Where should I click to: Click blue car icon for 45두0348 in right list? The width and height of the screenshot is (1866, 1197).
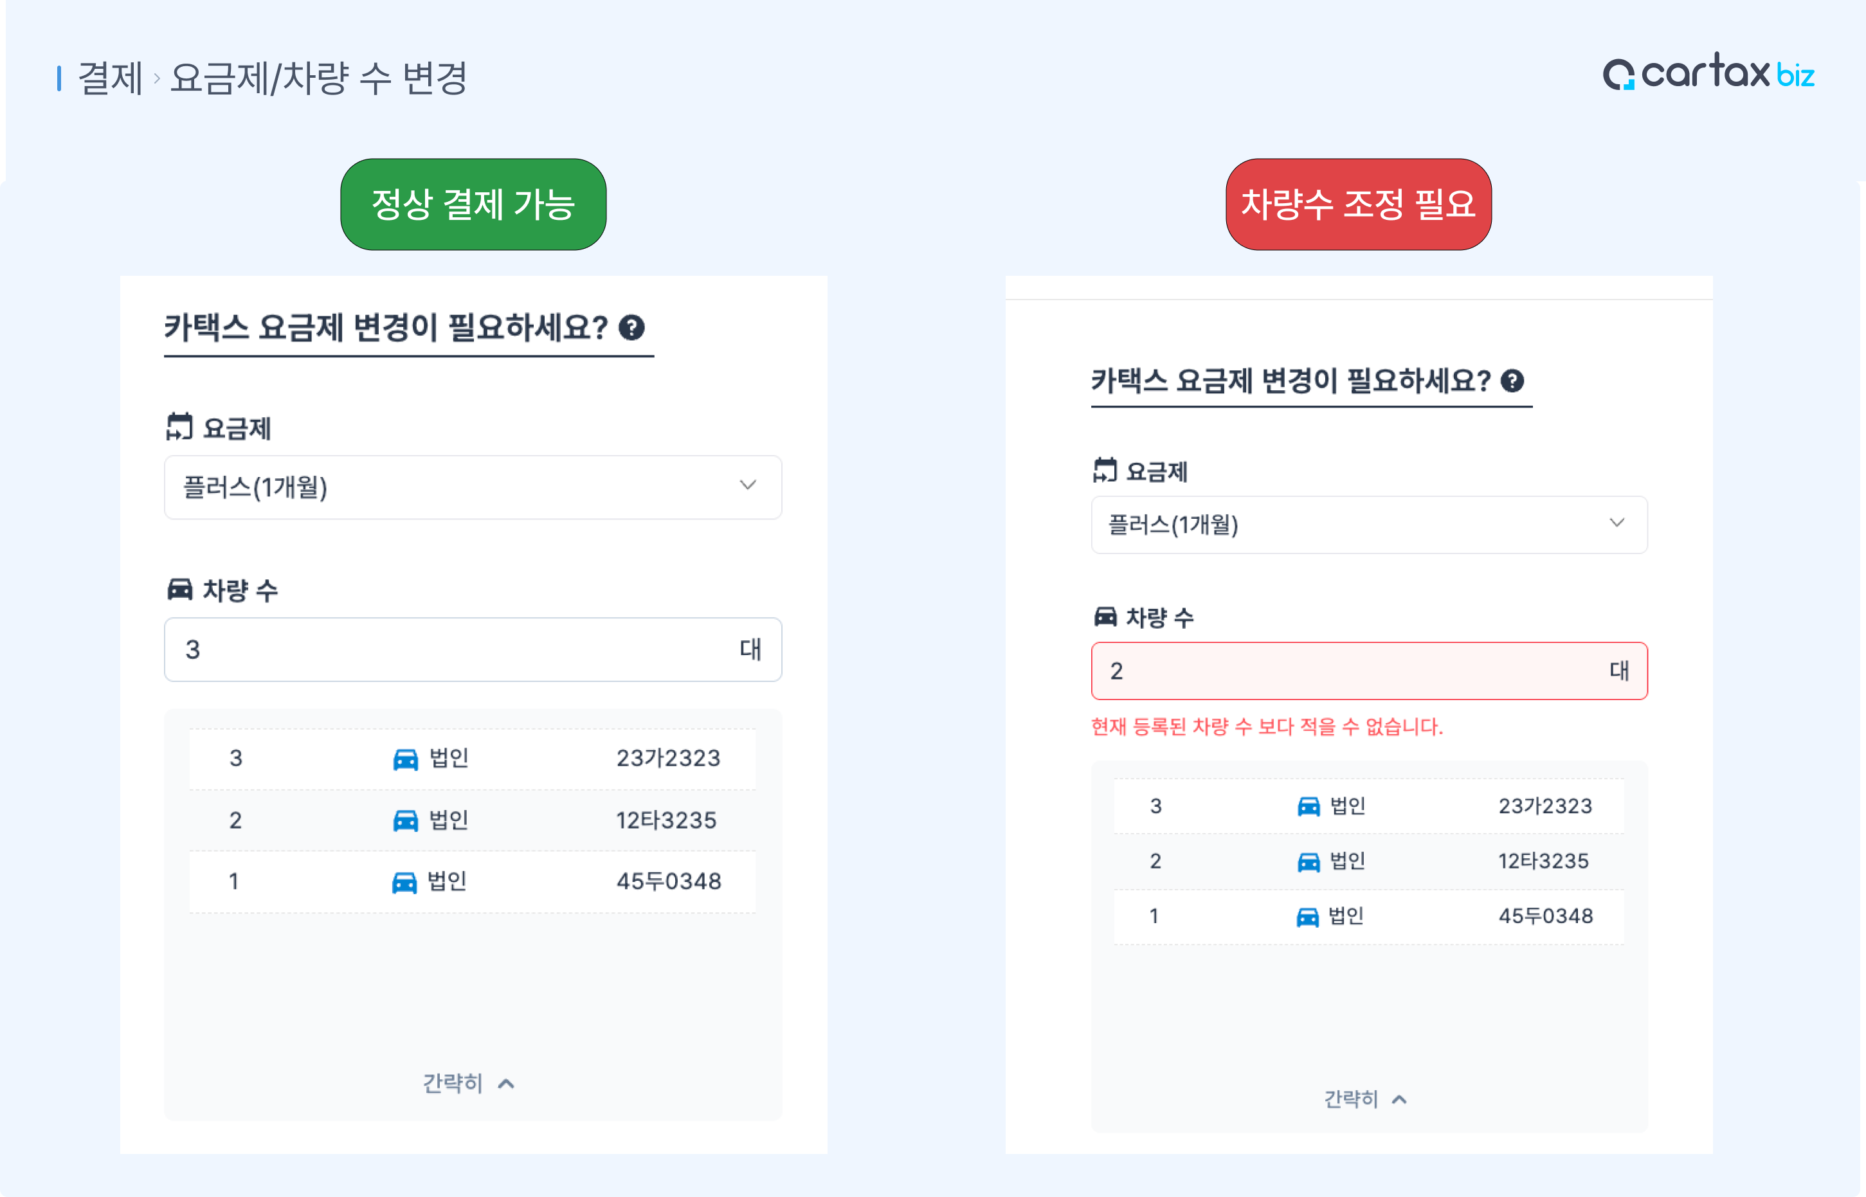tap(1308, 917)
